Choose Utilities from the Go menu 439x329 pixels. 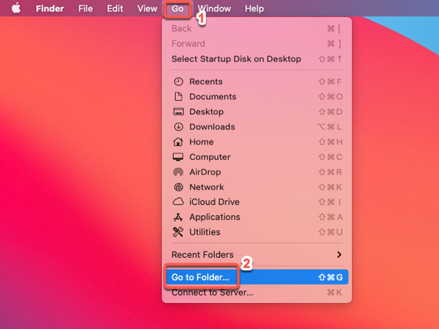pos(257,232)
